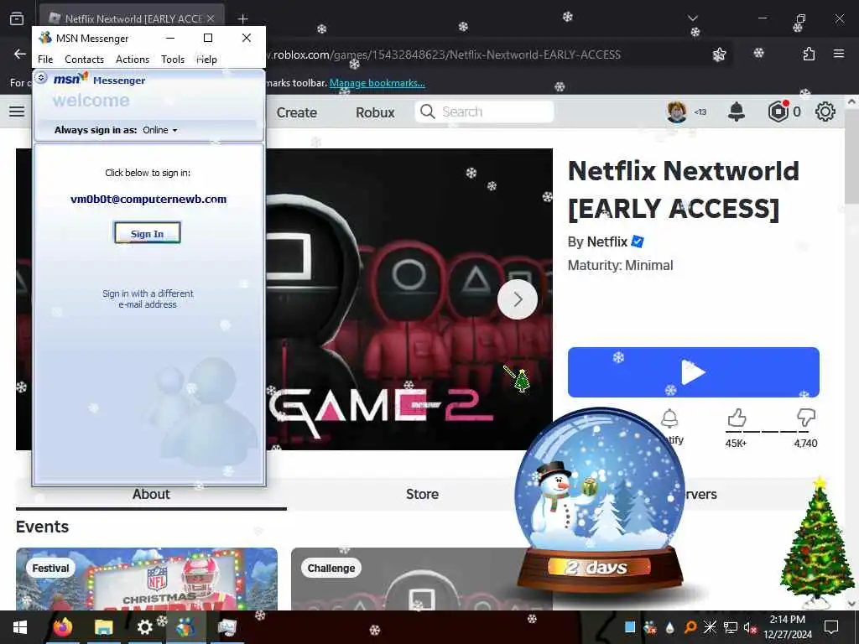859x644 pixels.
Task: Click the Notify bell under Play button
Action: [x=670, y=419]
